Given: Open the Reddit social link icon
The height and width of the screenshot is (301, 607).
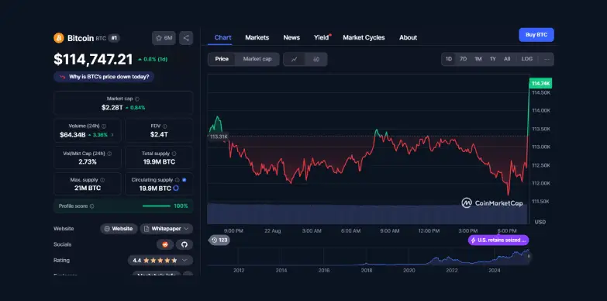Looking at the screenshot, I should [x=165, y=244].
